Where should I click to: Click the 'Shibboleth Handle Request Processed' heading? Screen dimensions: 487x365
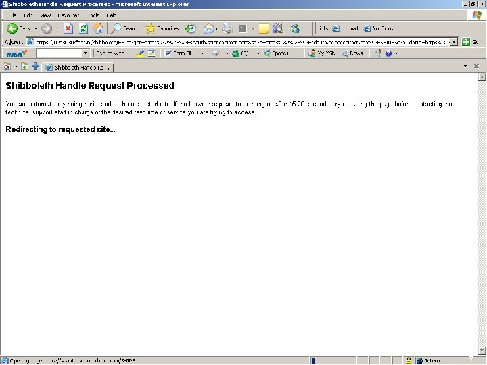[90, 86]
